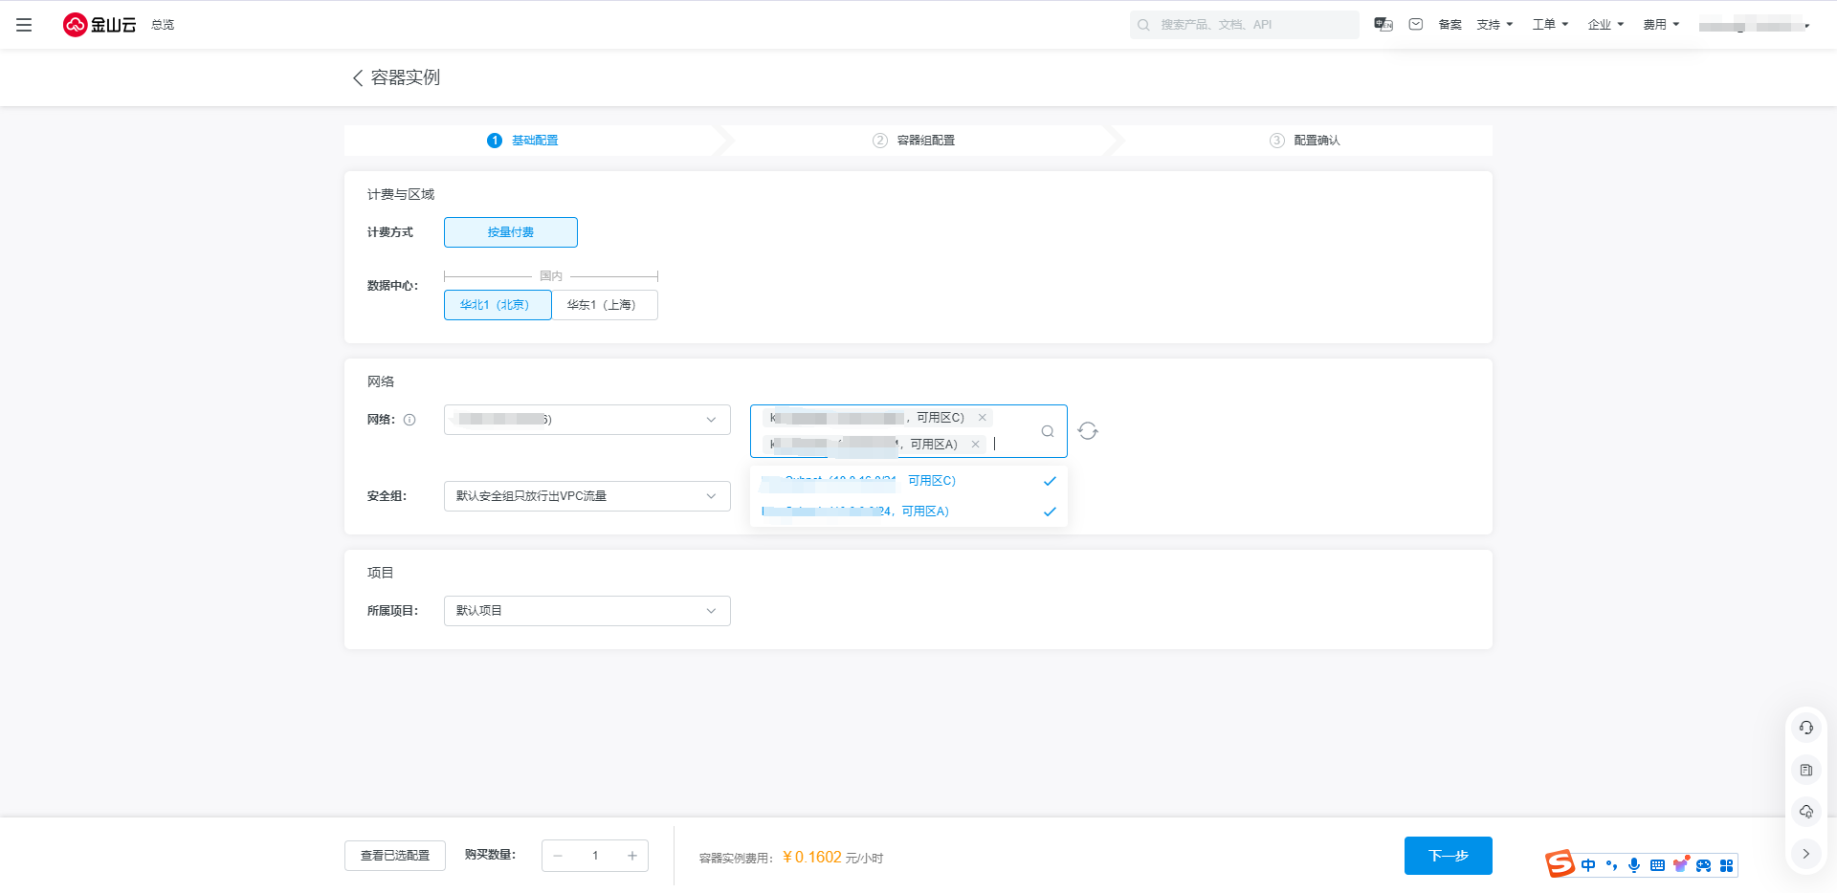1837x893 pixels.
Task: Increase purchase quantity with plus button
Action: 632,856
